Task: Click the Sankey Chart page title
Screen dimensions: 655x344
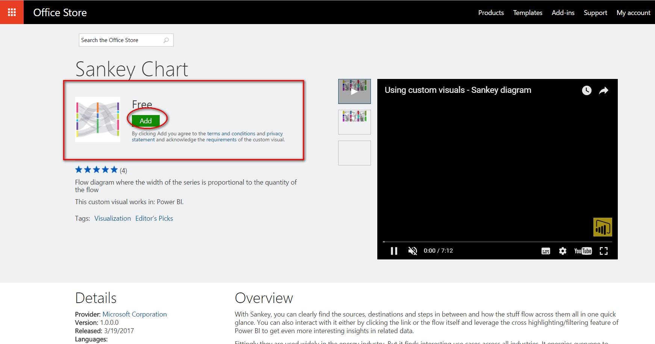Action: [x=132, y=70]
